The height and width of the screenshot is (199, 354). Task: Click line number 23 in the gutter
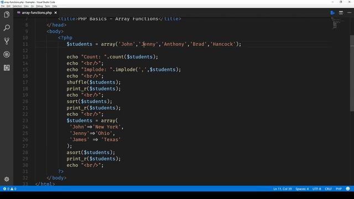click(x=25, y=121)
